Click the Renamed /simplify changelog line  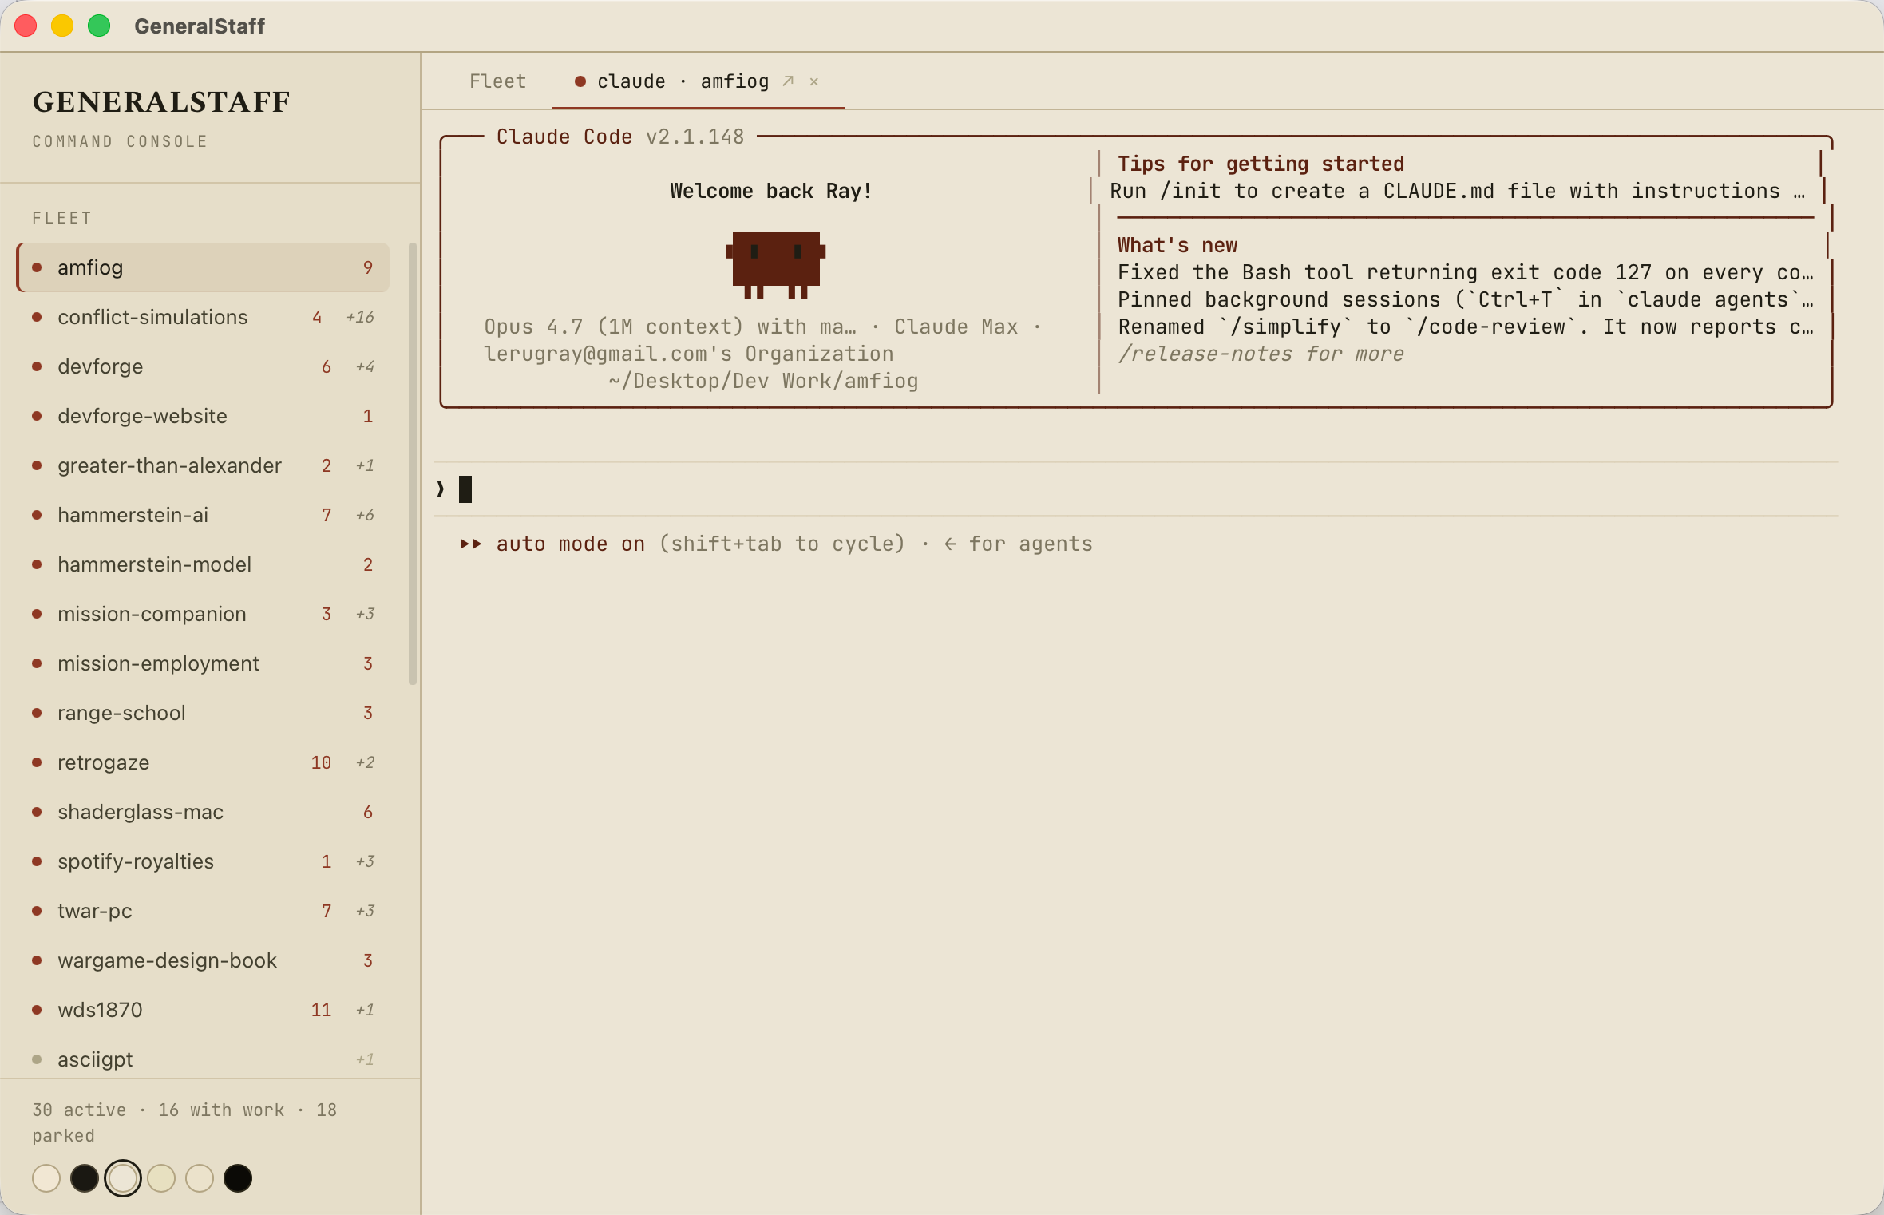(1466, 327)
